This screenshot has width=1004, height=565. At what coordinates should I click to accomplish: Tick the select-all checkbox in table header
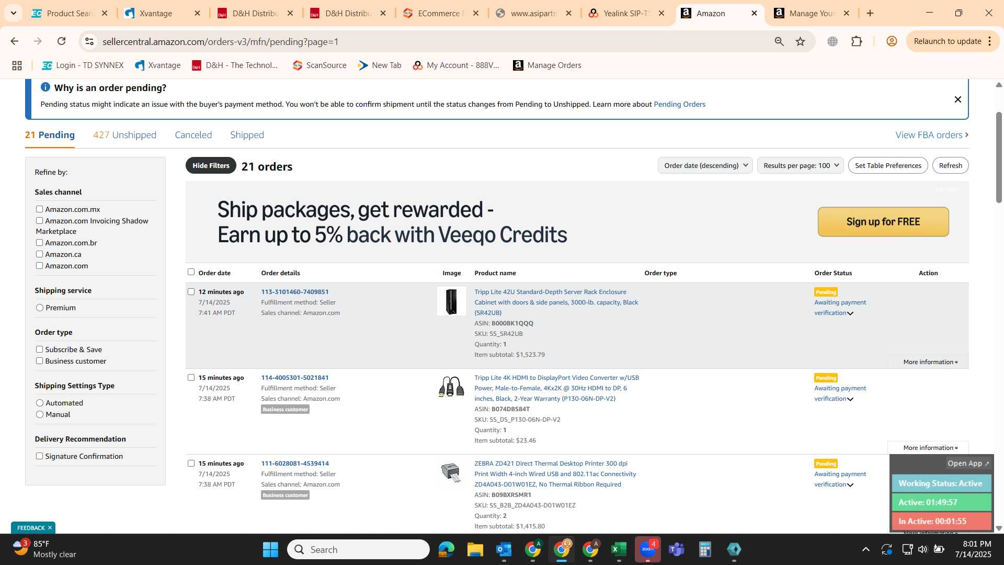[x=191, y=272]
